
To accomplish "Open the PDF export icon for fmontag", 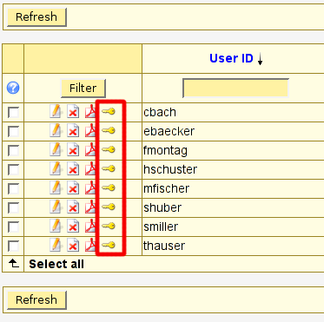I will click(90, 150).
